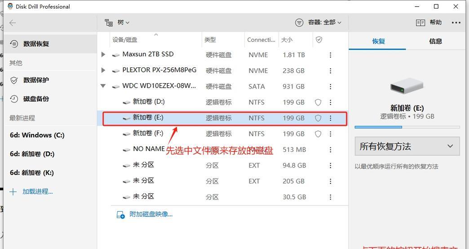
Task: Click the 附加磁盘映像... link
Action: point(151,214)
